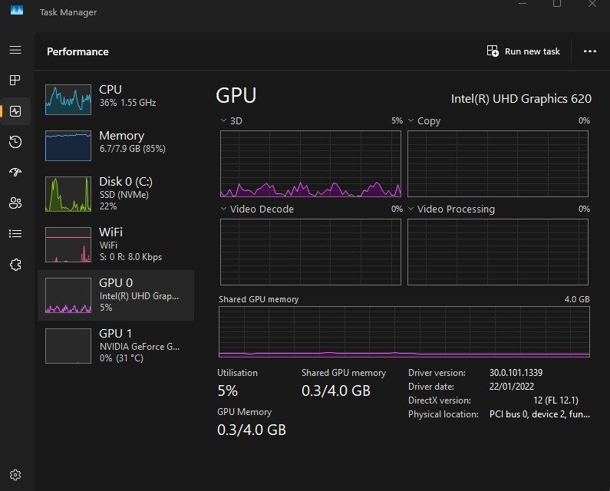Click the Disk 0 activity graph thumbnail
Image resolution: width=610 pixels, height=491 pixels.
[x=68, y=194]
